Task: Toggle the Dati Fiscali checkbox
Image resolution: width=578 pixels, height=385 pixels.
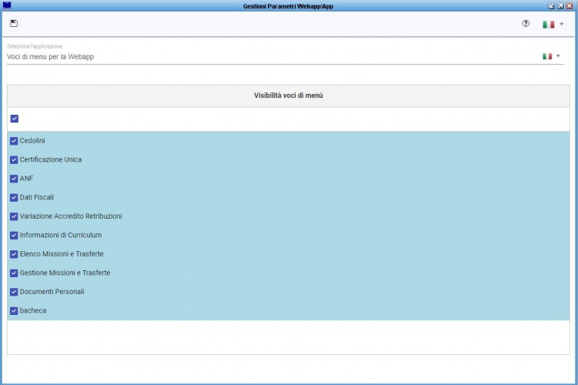Action: click(14, 198)
